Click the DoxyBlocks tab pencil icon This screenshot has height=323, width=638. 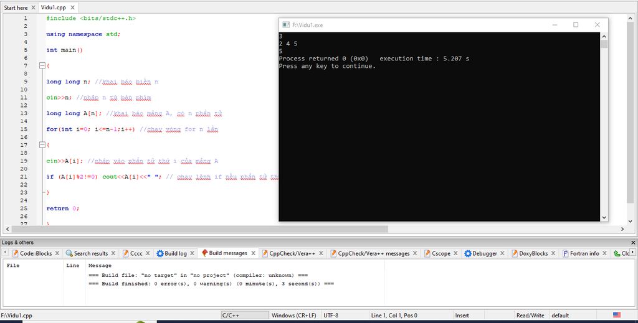[514, 253]
